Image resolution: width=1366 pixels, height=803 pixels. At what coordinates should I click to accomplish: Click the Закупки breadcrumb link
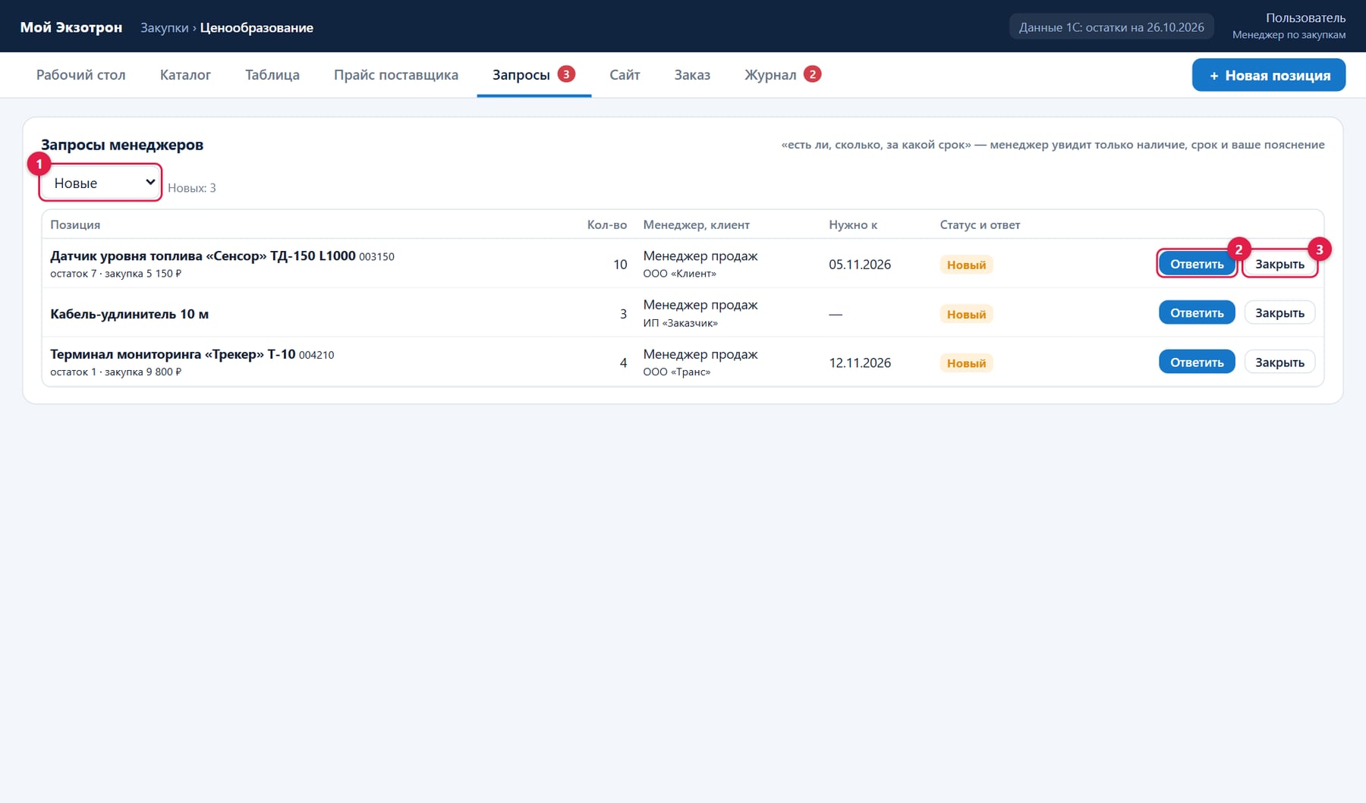point(164,27)
